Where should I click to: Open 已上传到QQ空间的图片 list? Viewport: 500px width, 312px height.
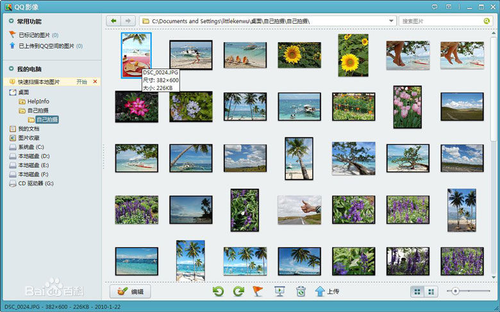(x=46, y=46)
